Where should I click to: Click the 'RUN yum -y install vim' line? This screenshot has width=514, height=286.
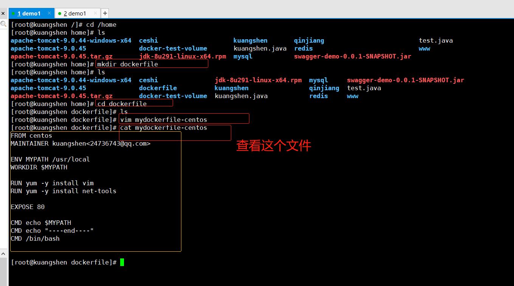pos(52,183)
